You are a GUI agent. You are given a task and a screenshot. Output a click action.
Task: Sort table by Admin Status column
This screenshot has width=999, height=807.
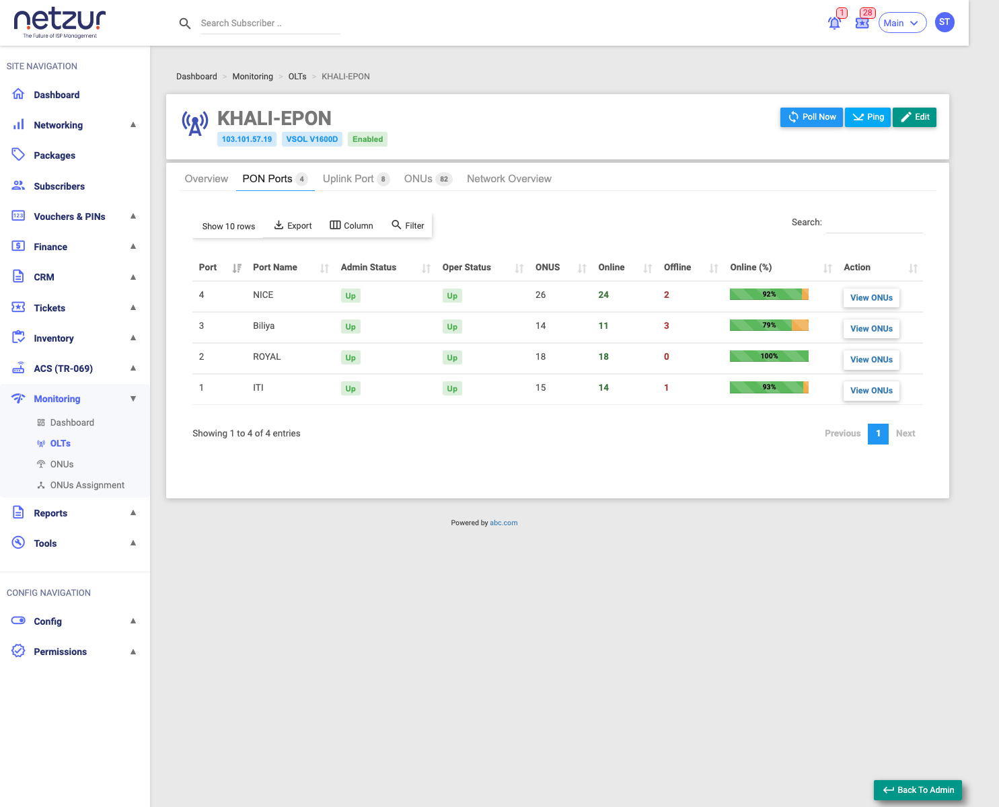tap(427, 268)
